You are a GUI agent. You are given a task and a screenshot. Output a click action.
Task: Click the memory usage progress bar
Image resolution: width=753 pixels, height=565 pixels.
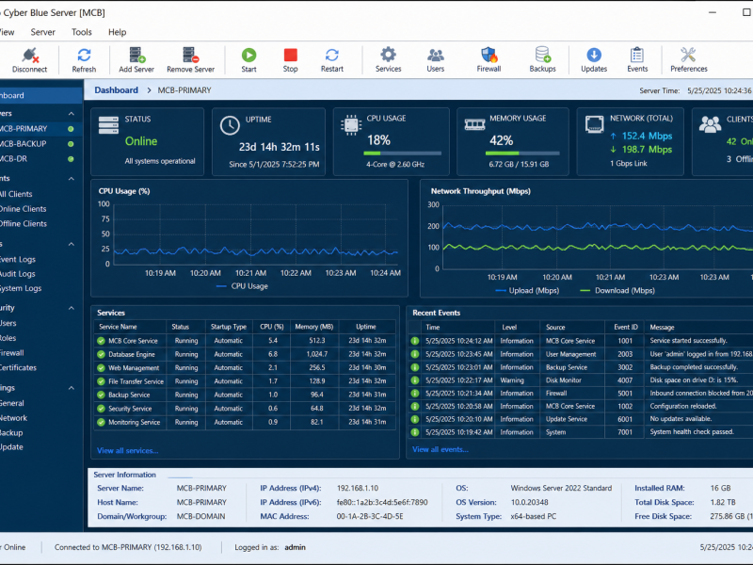click(x=522, y=153)
